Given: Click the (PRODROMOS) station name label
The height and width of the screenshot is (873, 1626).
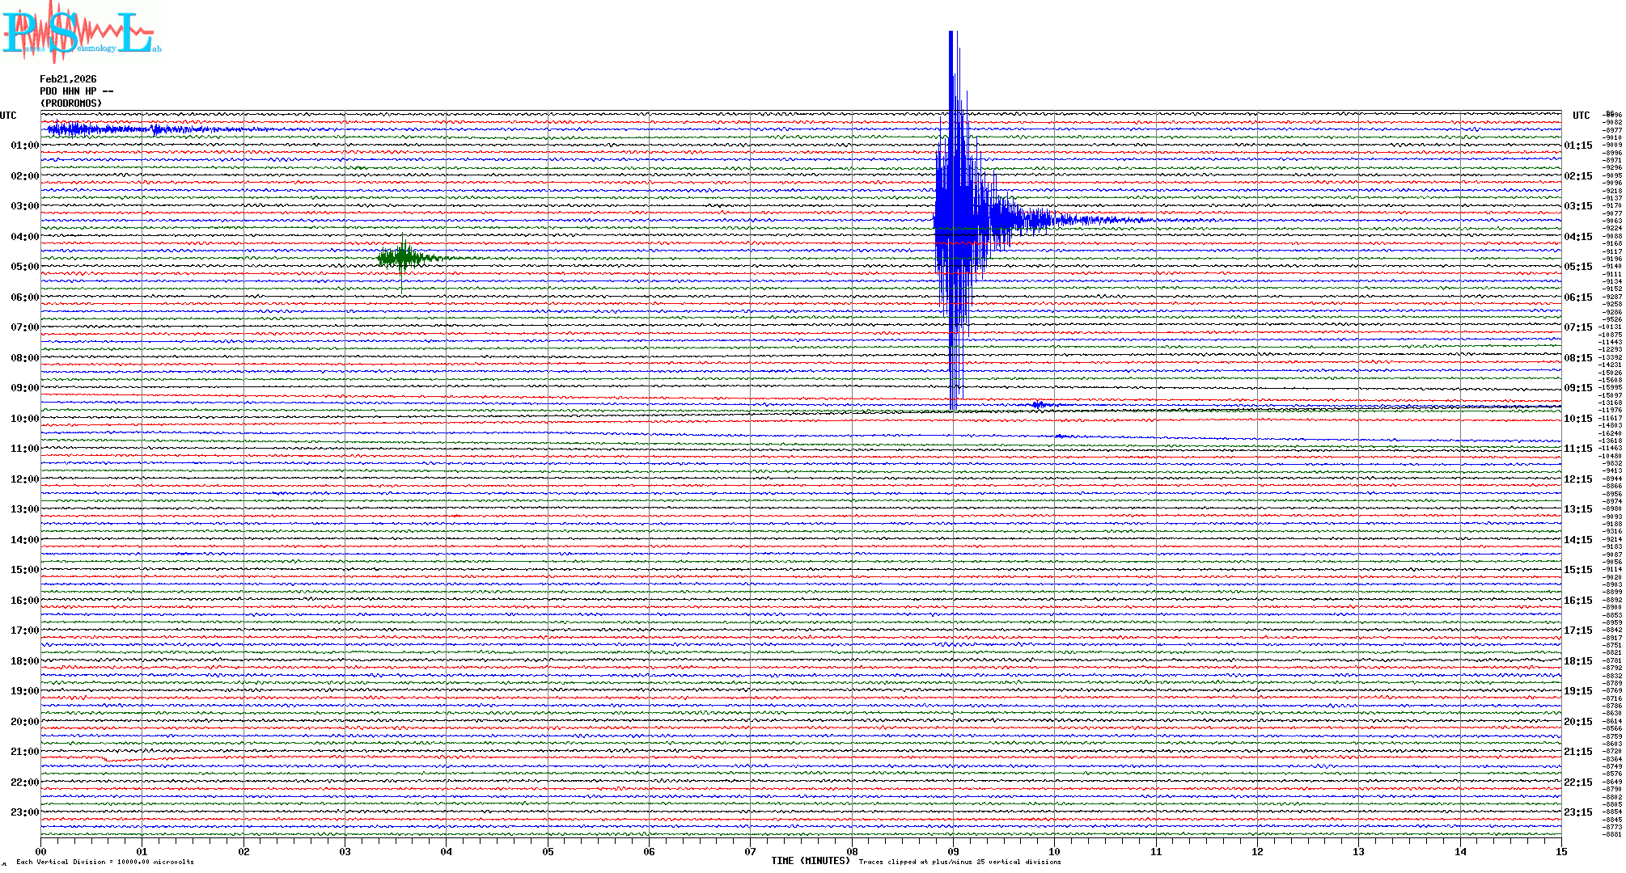Looking at the screenshot, I should pos(71,103).
